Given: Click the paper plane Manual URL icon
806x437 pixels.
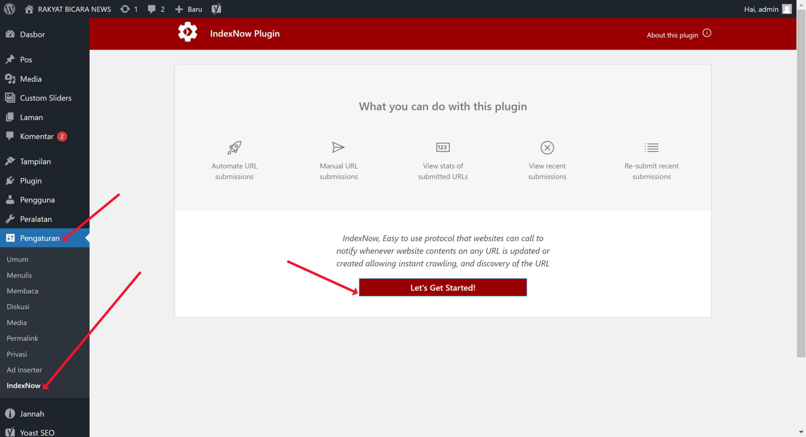Looking at the screenshot, I should click(338, 147).
